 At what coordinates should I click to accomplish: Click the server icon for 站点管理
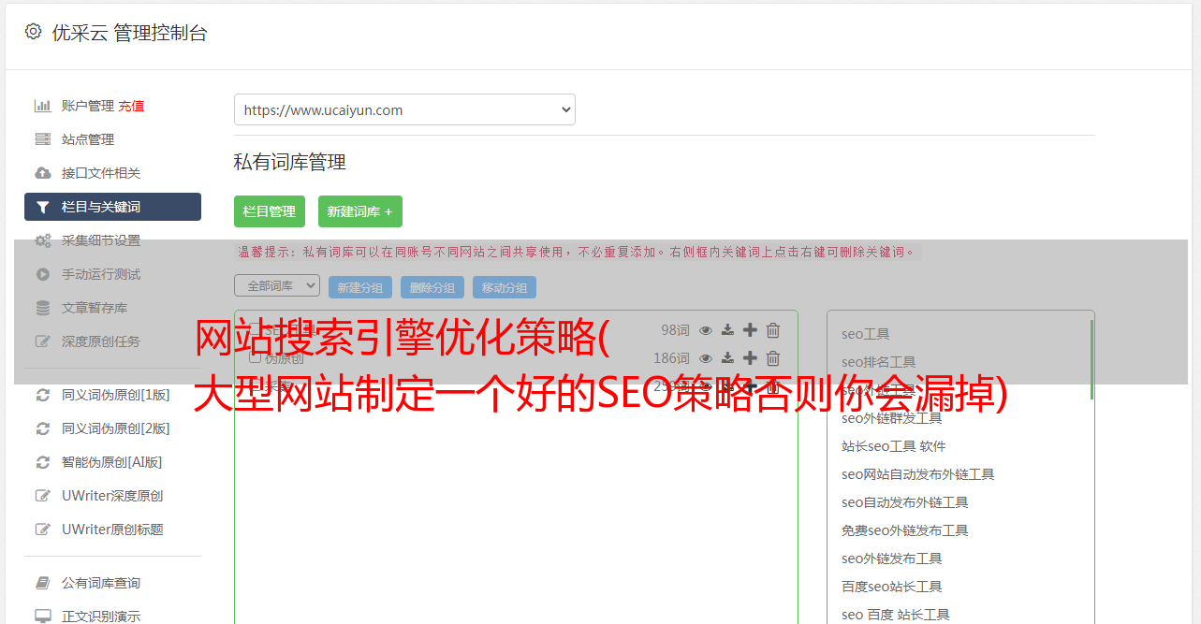click(x=43, y=139)
